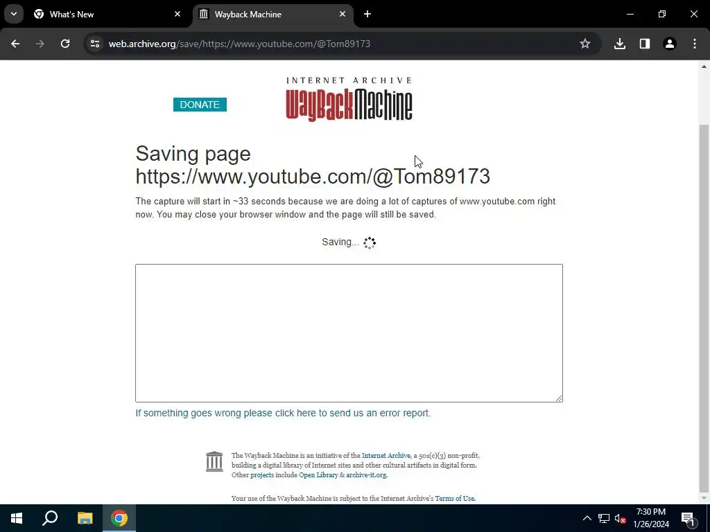Screen dimensions: 710x532
Task: Click the Internet Archive building icon in footer
Action: pos(214,461)
